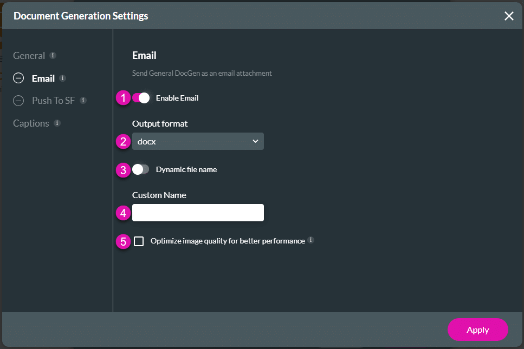Enable the Email toggle

142,98
